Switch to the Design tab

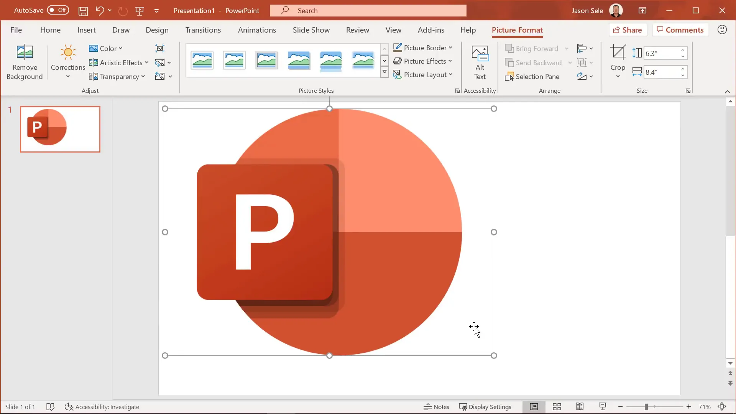[x=157, y=30]
